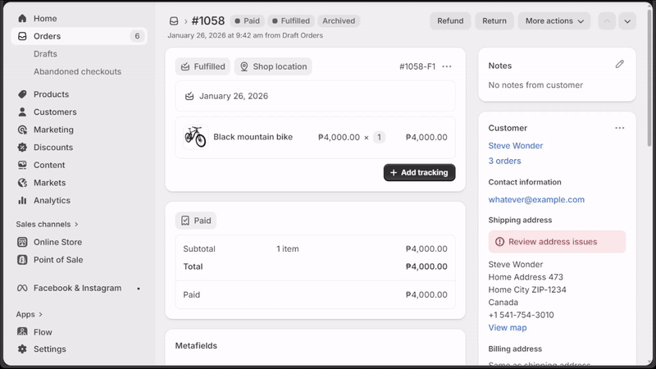Open the Steve Wonder customer link

[x=516, y=146]
